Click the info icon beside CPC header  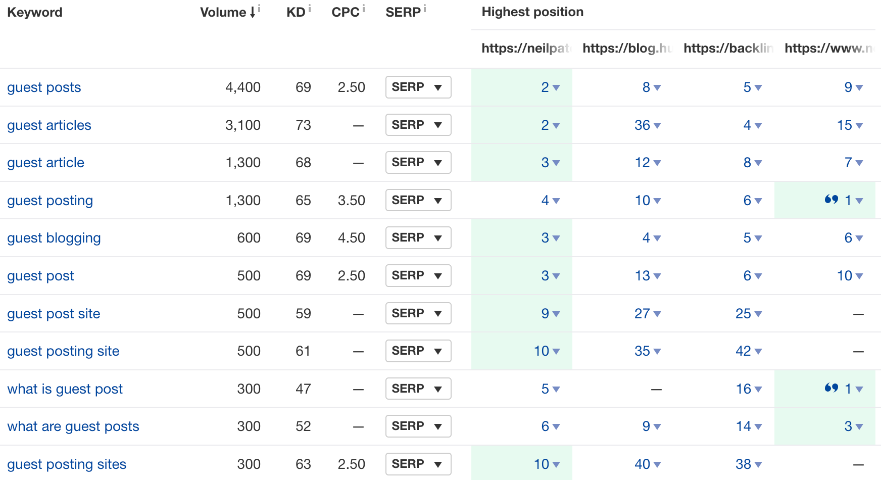[364, 8]
